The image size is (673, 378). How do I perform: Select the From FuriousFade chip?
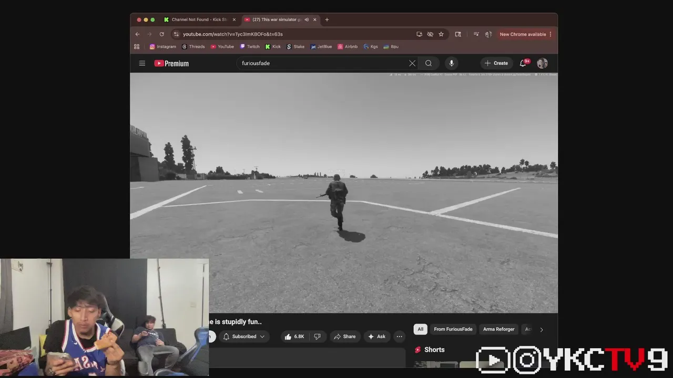click(x=453, y=329)
